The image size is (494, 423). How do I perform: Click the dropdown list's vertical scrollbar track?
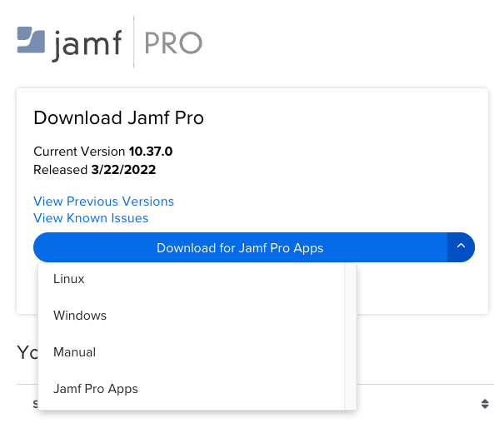[351, 336]
